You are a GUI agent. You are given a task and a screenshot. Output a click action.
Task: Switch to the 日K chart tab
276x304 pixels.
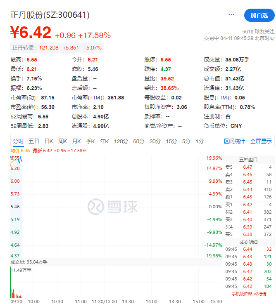point(49,141)
